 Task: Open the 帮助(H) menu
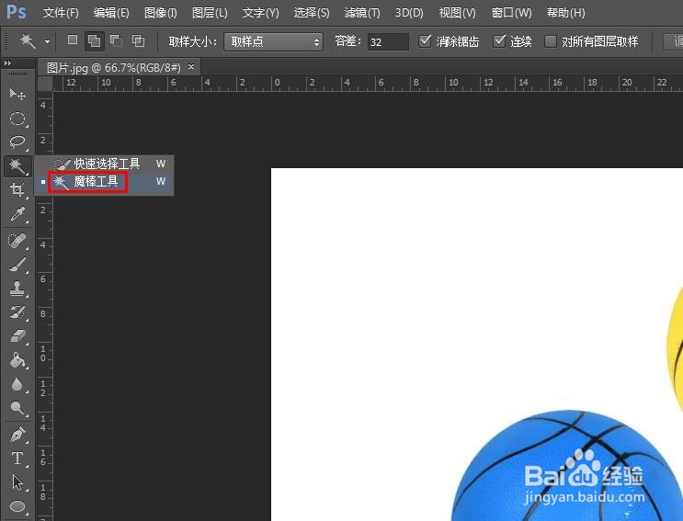click(x=566, y=13)
